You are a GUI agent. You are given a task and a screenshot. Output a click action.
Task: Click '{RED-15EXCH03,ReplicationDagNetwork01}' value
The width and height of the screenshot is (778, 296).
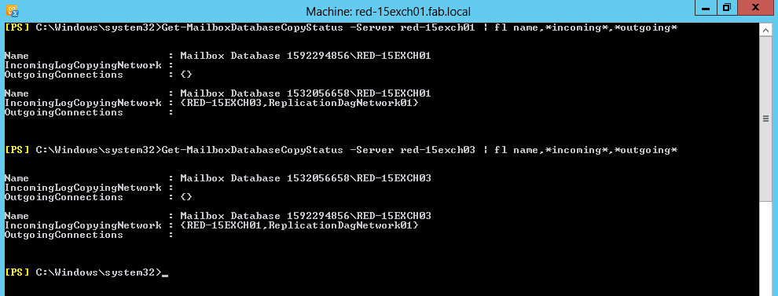299,103
